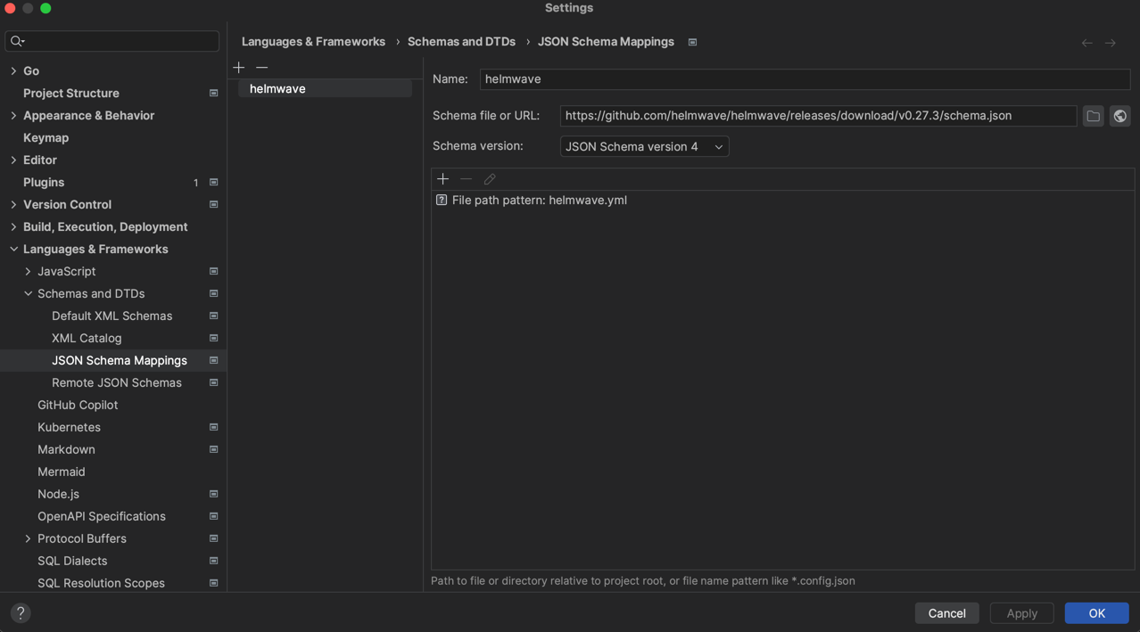
Task: Expand the JavaScript settings node
Action: [x=28, y=271]
